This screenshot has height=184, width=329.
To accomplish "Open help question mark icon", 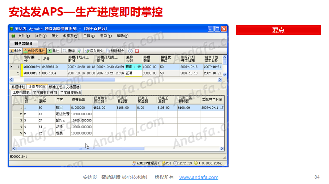I will click(130, 51).
